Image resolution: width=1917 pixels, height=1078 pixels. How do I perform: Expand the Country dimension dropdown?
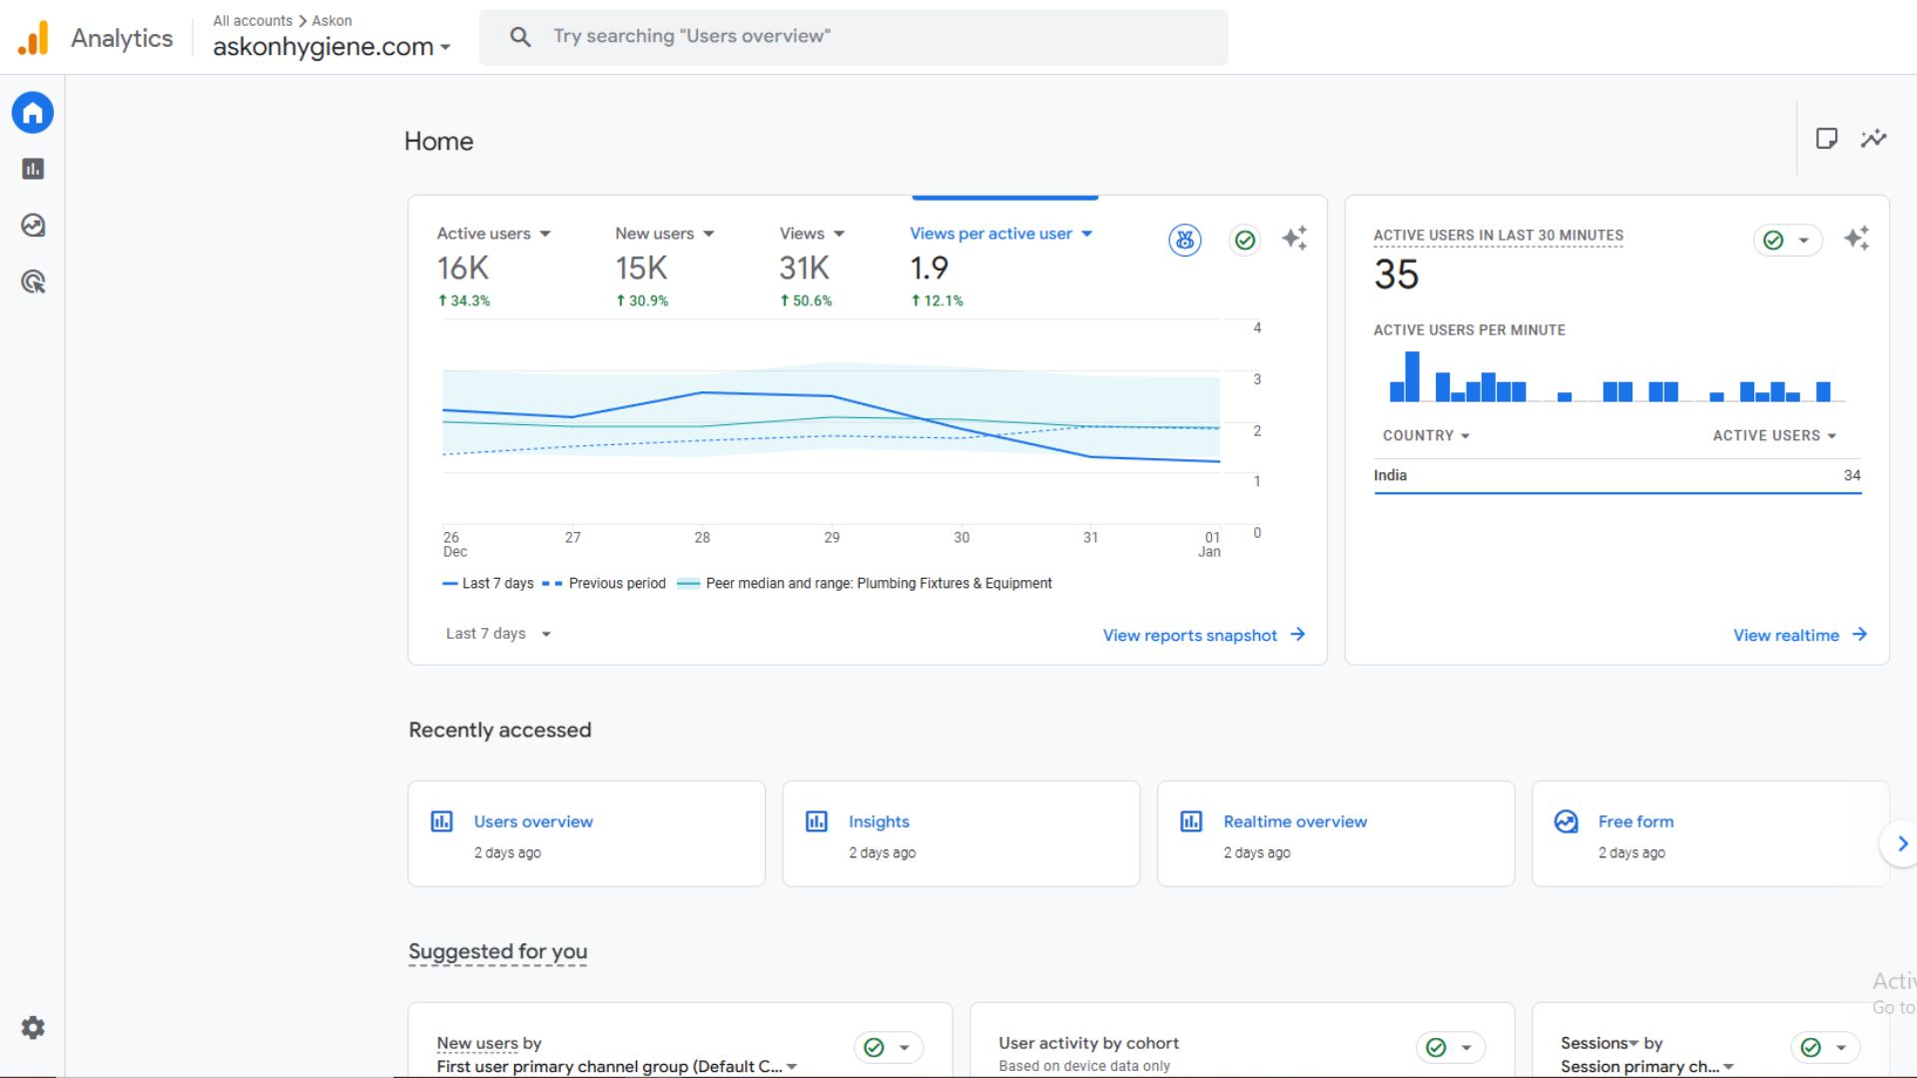coord(1426,436)
